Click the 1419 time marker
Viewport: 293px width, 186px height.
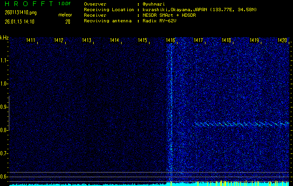pyautogui.click(x=254, y=40)
